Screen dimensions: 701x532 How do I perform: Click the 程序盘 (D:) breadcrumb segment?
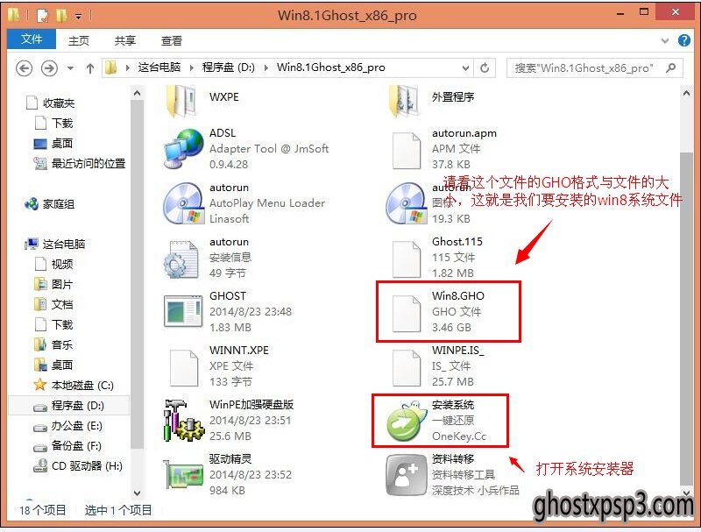[x=229, y=67]
